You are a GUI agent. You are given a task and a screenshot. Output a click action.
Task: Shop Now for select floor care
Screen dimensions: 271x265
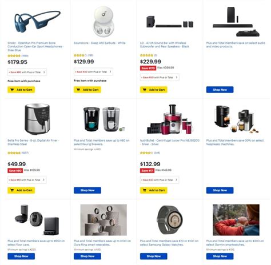[x=21, y=256]
